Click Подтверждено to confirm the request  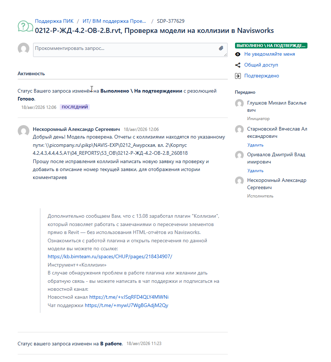[261, 76]
